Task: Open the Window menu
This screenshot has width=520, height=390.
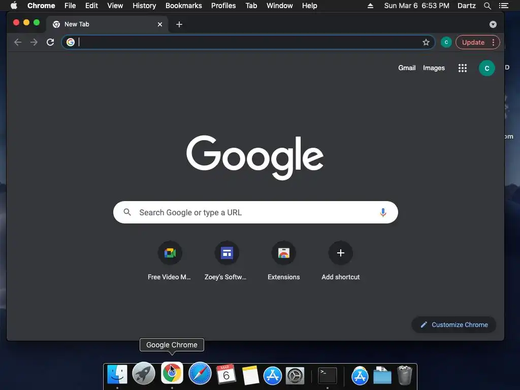Action: tap(280, 6)
